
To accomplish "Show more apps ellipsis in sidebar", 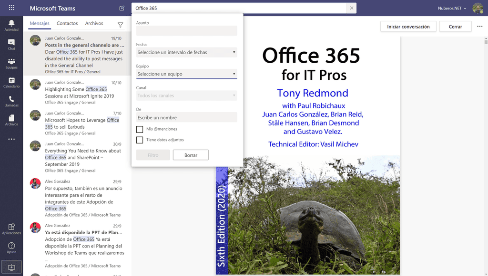I will pyautogui.click(x=11, y=139).
